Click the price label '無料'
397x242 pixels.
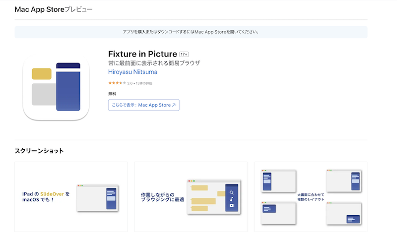(112, 94)
